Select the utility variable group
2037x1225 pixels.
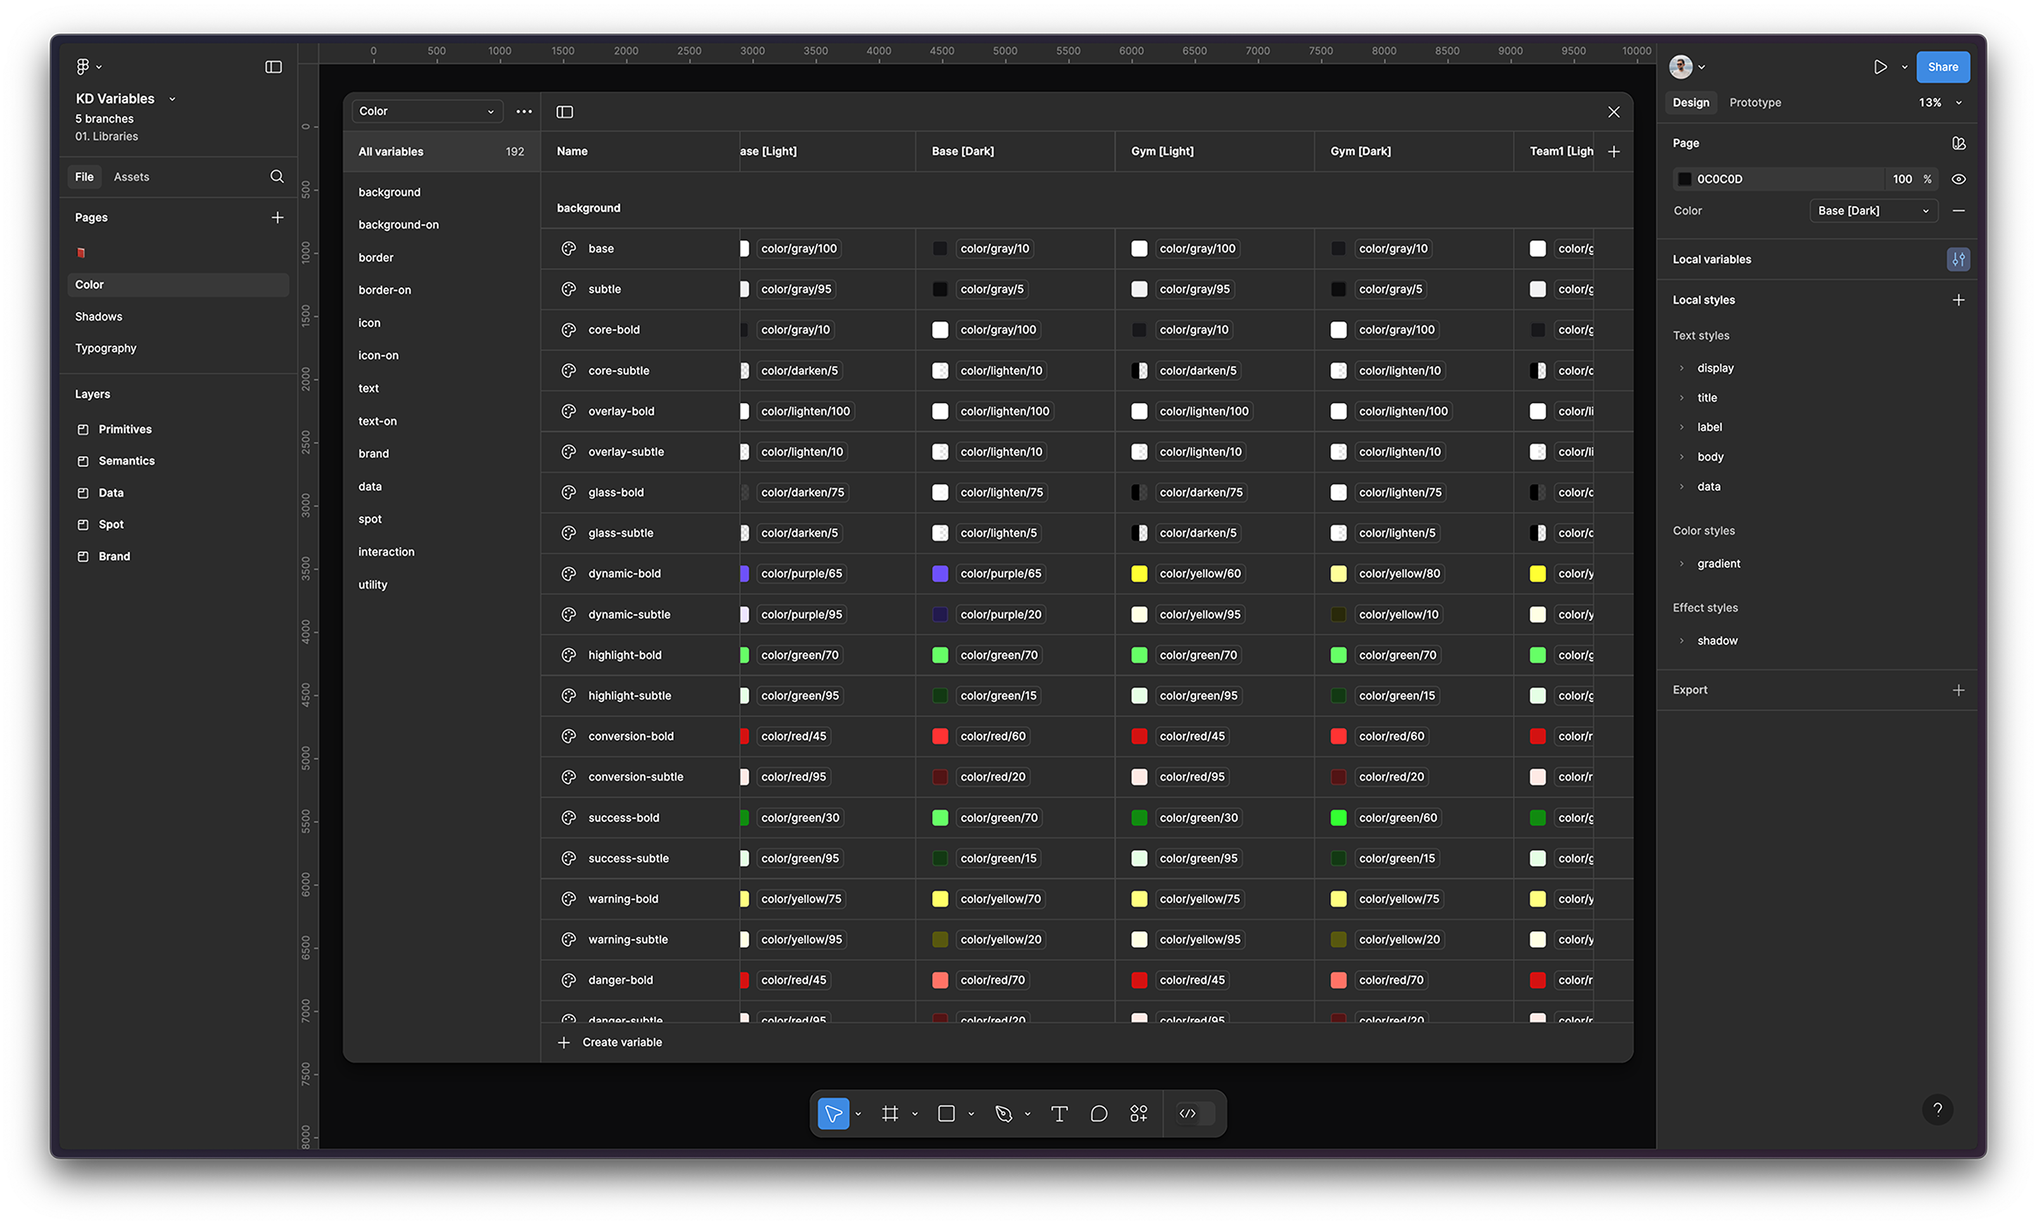373,585
